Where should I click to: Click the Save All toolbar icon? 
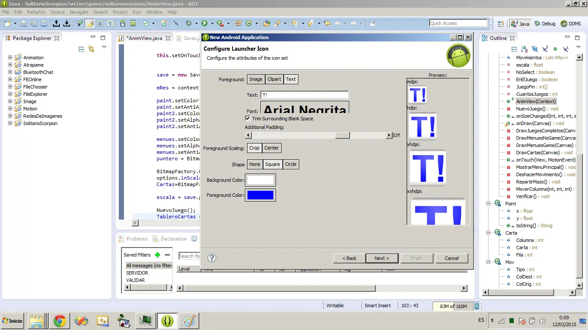click(34, 24)
